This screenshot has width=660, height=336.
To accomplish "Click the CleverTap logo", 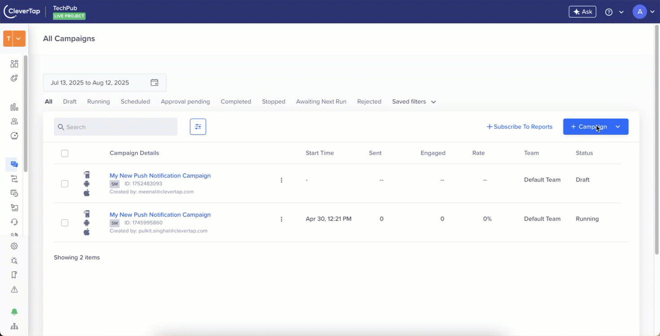I will point(22,12).
